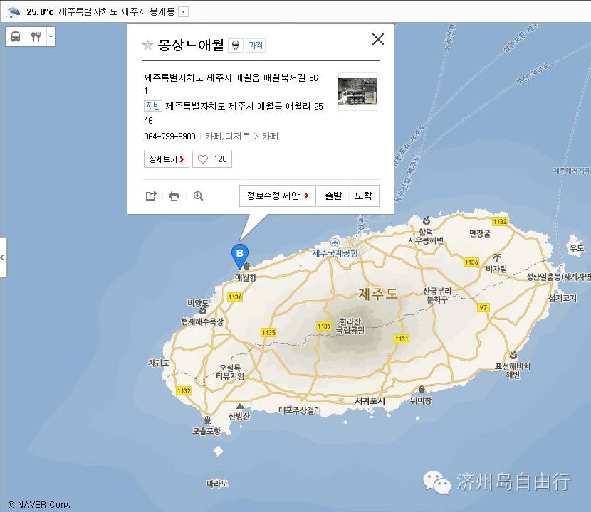Click the 1131 road shield
Screen dimensions: 591x512
402,338
